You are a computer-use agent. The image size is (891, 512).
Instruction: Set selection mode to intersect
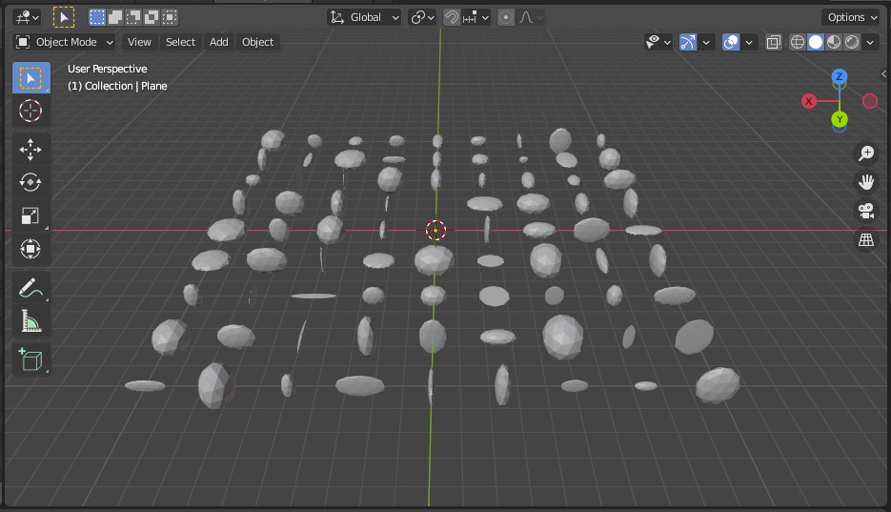click(x=170, y=17)
